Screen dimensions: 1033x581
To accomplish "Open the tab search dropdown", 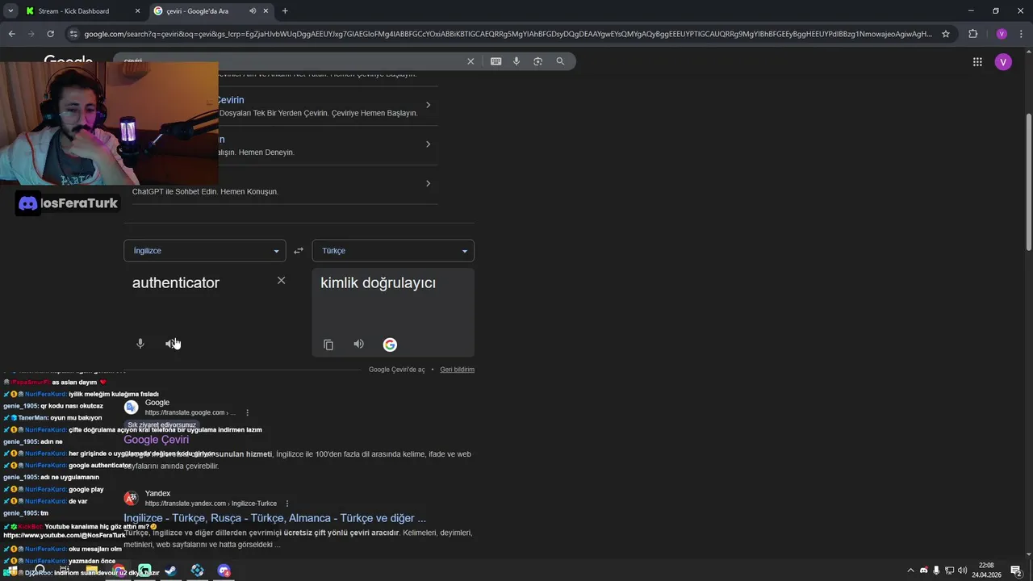I will [x=10, y=11].
